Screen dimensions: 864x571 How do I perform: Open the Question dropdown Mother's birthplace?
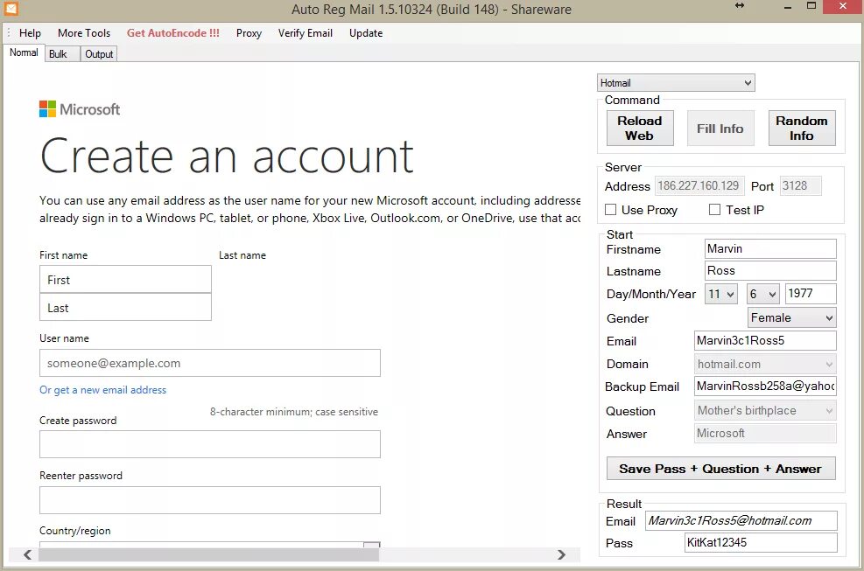point(765,410)
